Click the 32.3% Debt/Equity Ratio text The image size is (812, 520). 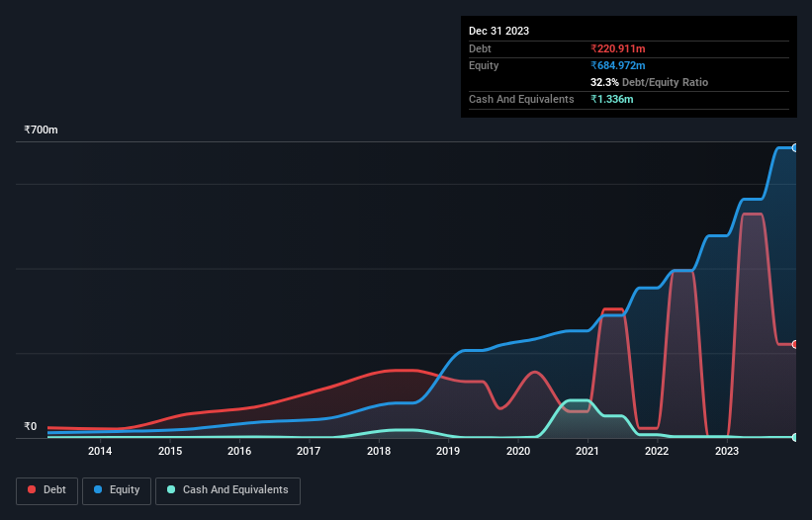(649, 82)
